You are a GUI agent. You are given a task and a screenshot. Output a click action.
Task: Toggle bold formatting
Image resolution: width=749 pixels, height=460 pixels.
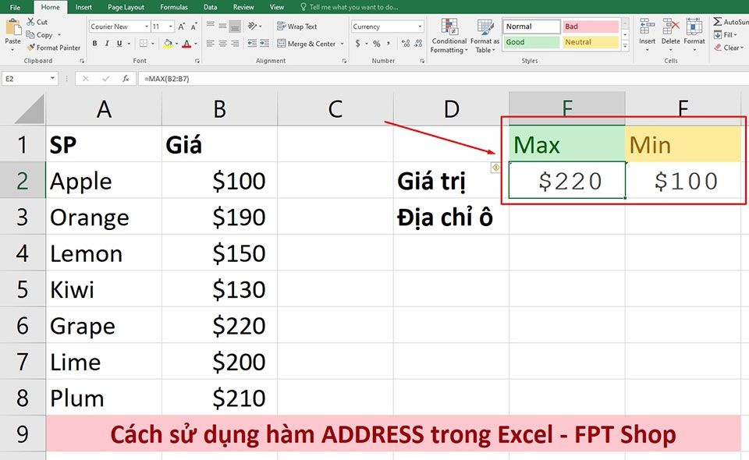pyautogui.click(x=94, y=44)
